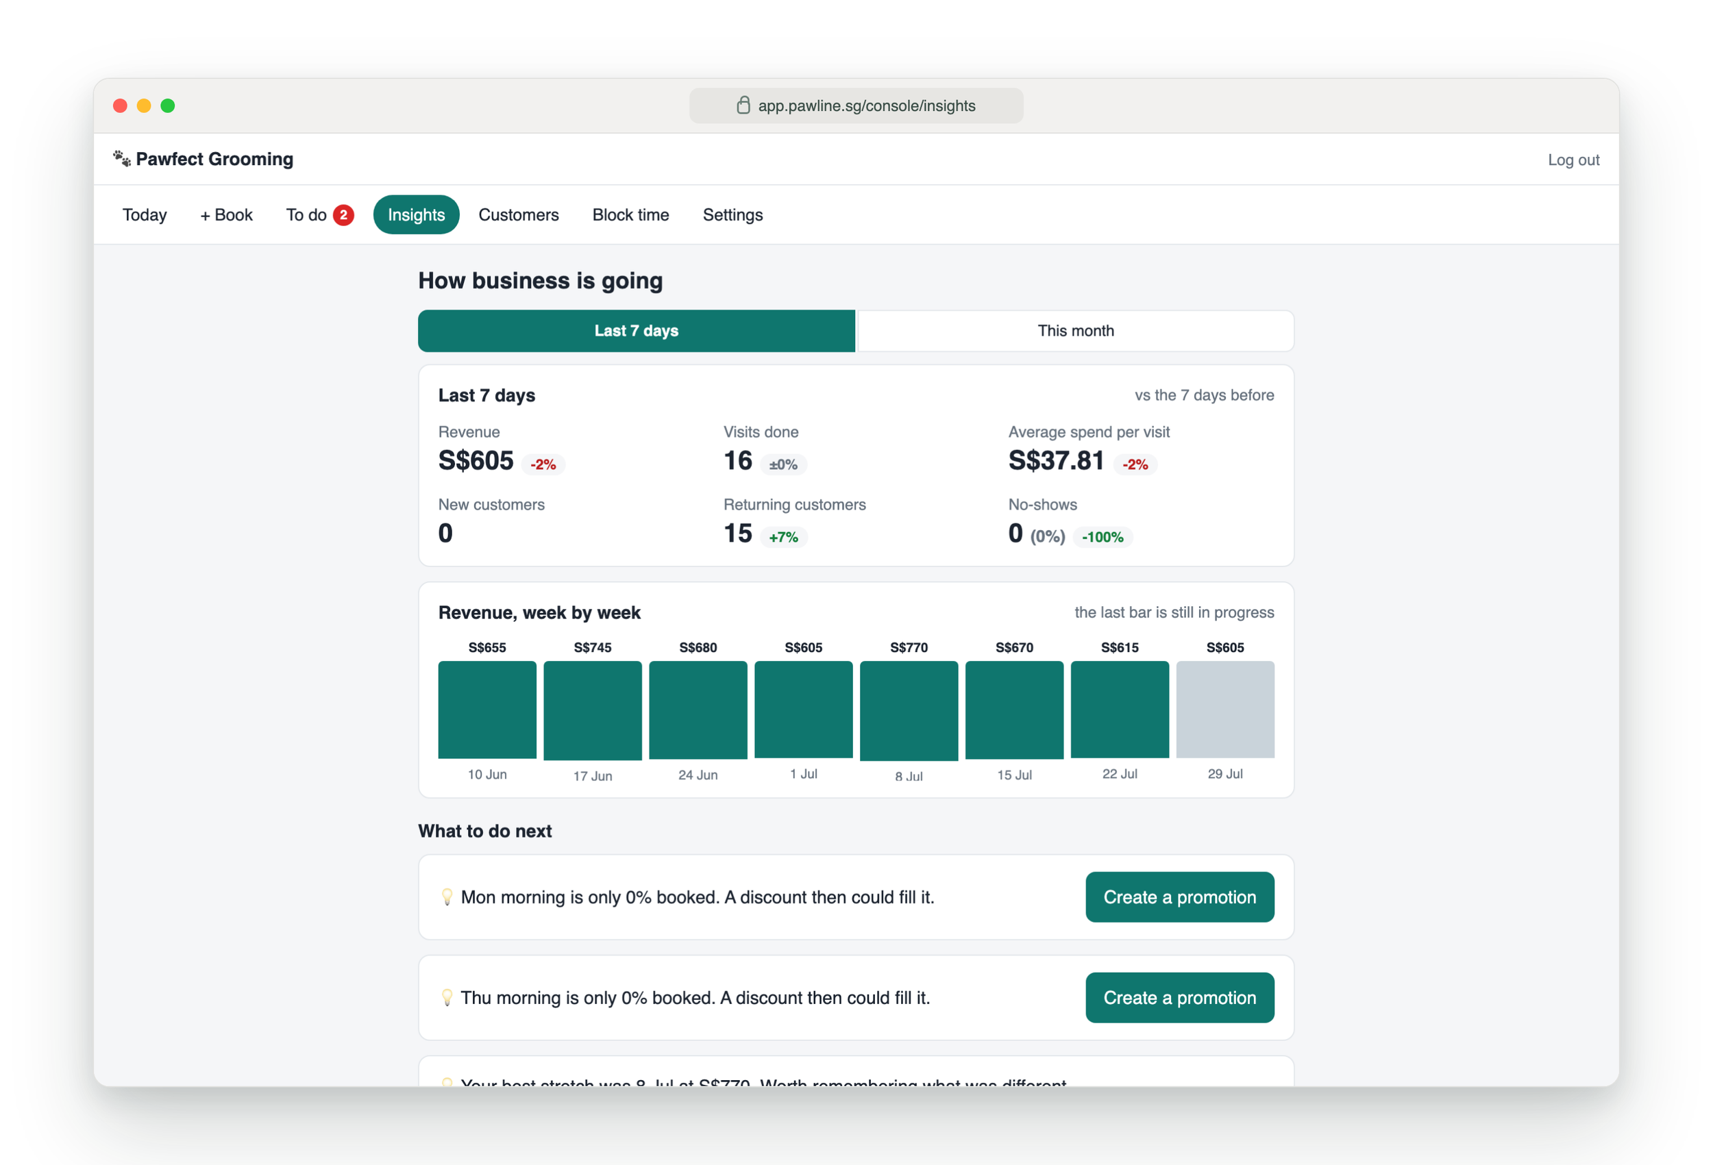Click the paw print logo icon
Screen dimensions: 1713x1165
(121, 158)
